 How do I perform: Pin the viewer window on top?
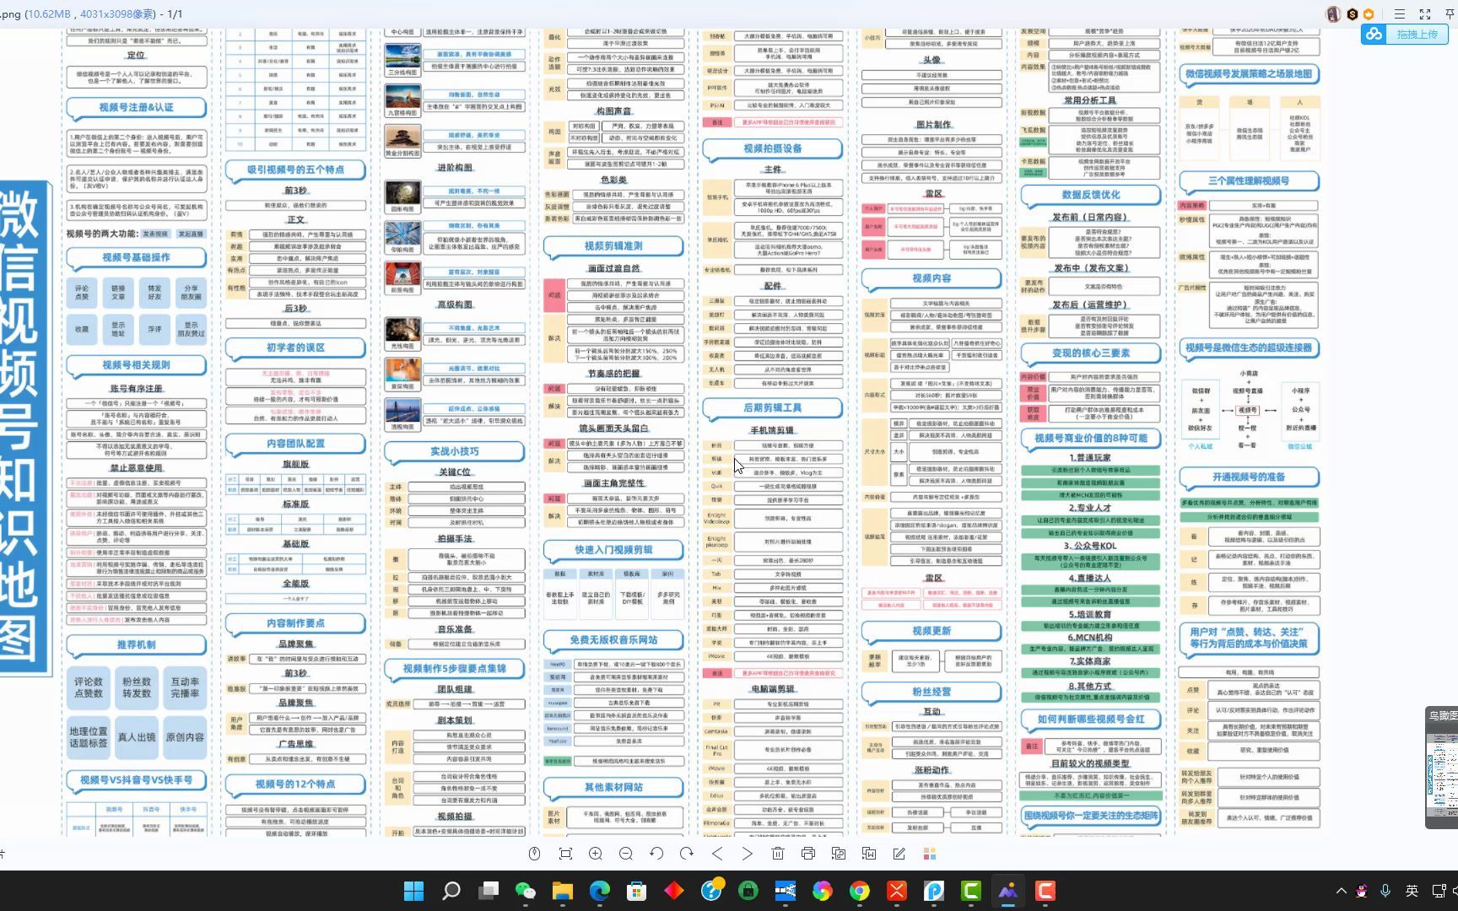(1450, 13)
